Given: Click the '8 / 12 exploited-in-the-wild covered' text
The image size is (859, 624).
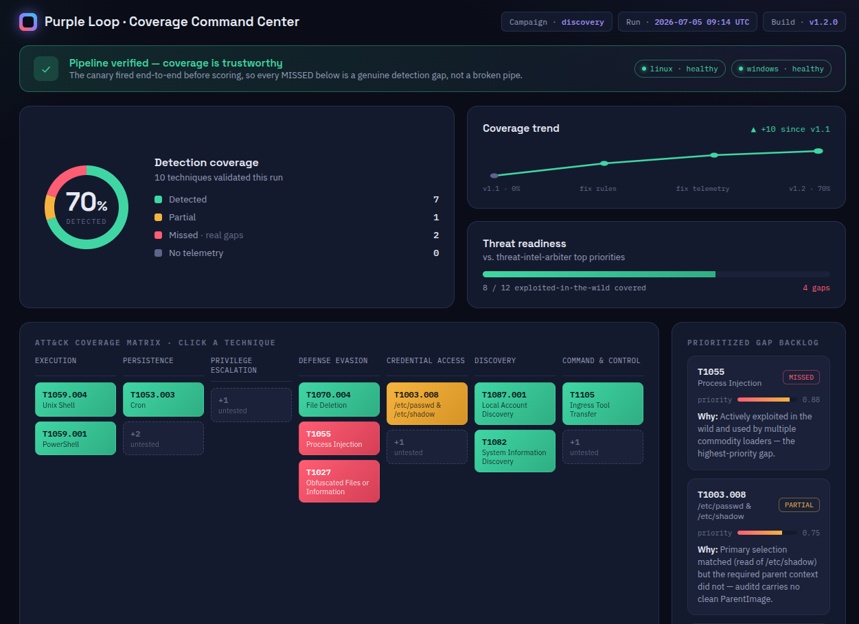Looking at the screenshot, I should click(x=564, y=288).
